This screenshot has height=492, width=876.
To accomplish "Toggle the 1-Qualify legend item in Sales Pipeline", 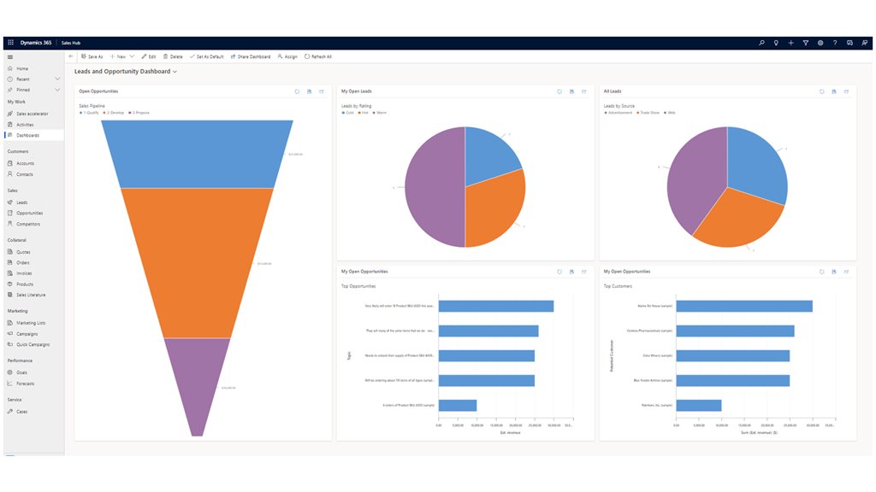I will pos(89,113).
